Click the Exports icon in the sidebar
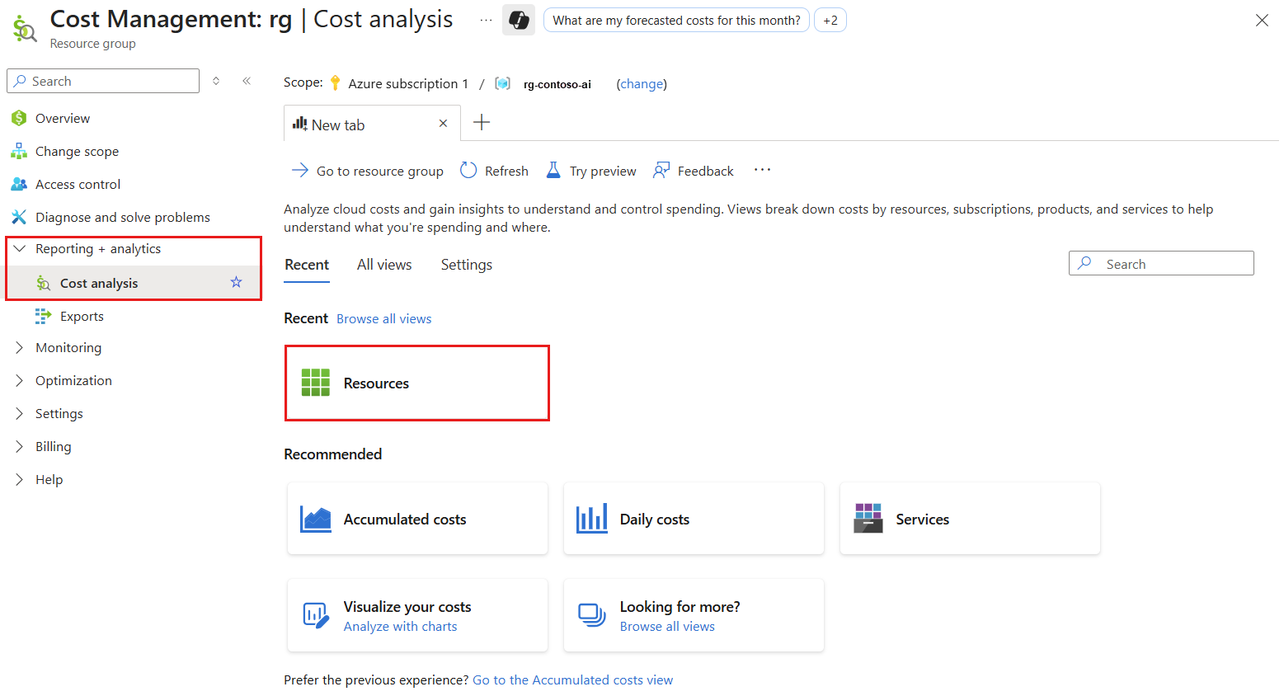This screenshot has height=696, width=1284. click(43, 315)
